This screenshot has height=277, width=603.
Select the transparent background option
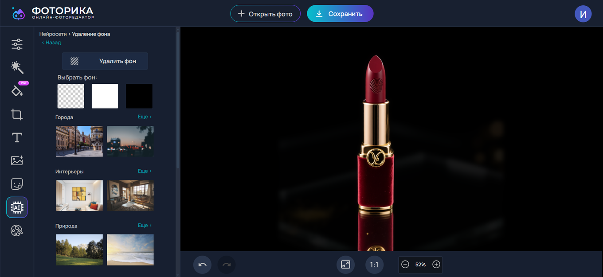point(70,96)
